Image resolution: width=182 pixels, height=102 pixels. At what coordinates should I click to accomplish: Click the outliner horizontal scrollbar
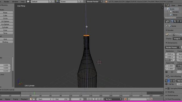tap(170, 18)
